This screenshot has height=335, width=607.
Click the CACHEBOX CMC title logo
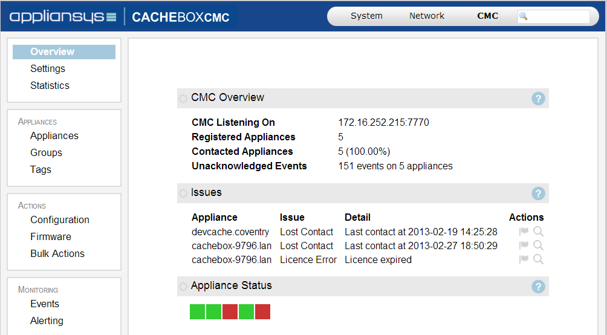[180, 18]
